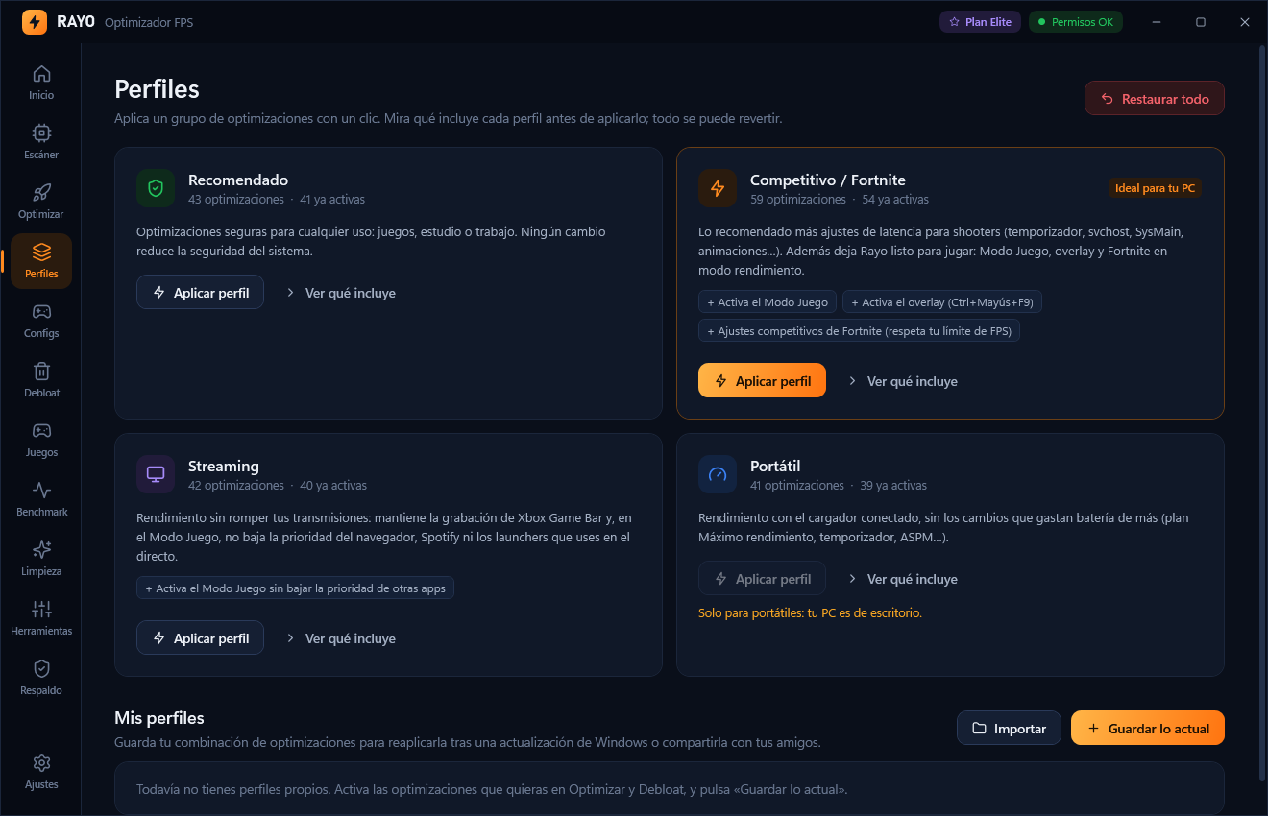Click the Perfiles page heading
Image resolution: width=1268 pixels, height=816 pixels.
(157, 89)
